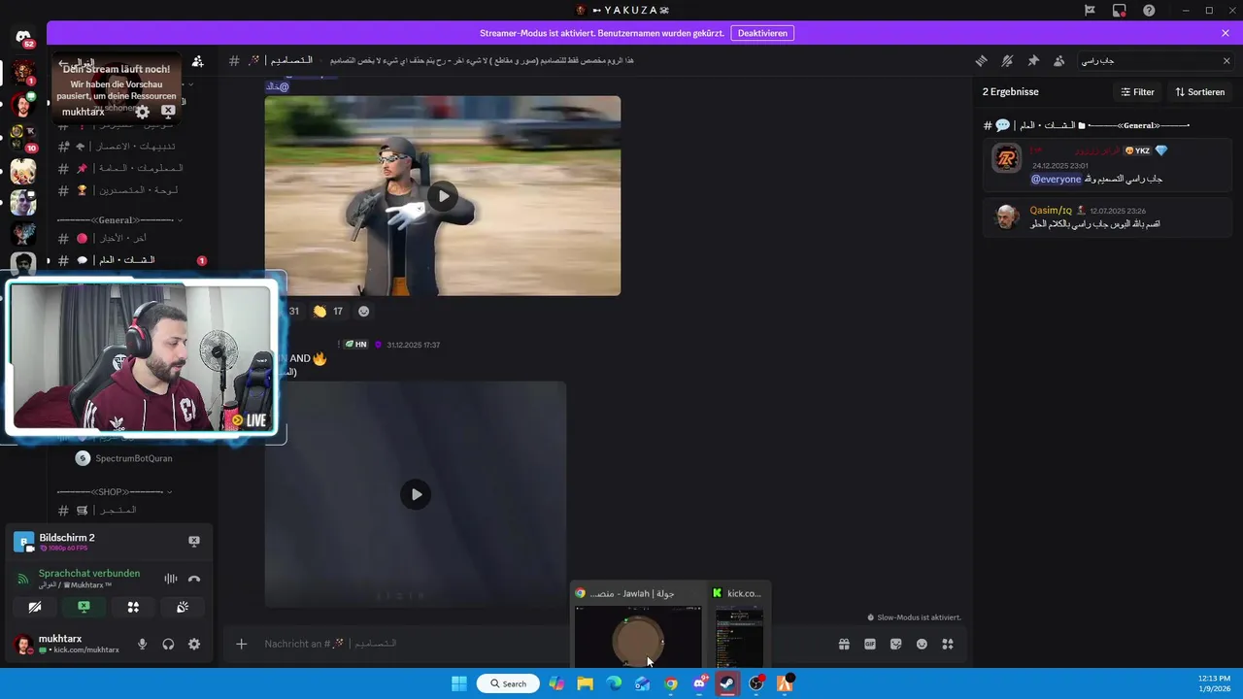Click the Nachricht message input field
The height and width of the screenshot is (699, 1243).
click(x=544, y=644)
